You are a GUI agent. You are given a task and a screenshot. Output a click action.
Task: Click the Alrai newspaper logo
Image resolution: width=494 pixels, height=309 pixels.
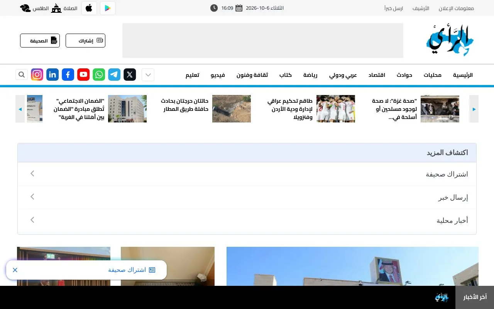click(x=450, y=41)
